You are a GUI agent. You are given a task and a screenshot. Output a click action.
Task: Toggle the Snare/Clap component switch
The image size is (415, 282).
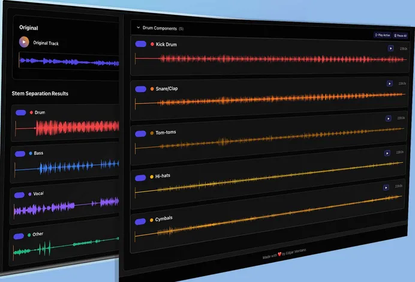click(142, 88)
